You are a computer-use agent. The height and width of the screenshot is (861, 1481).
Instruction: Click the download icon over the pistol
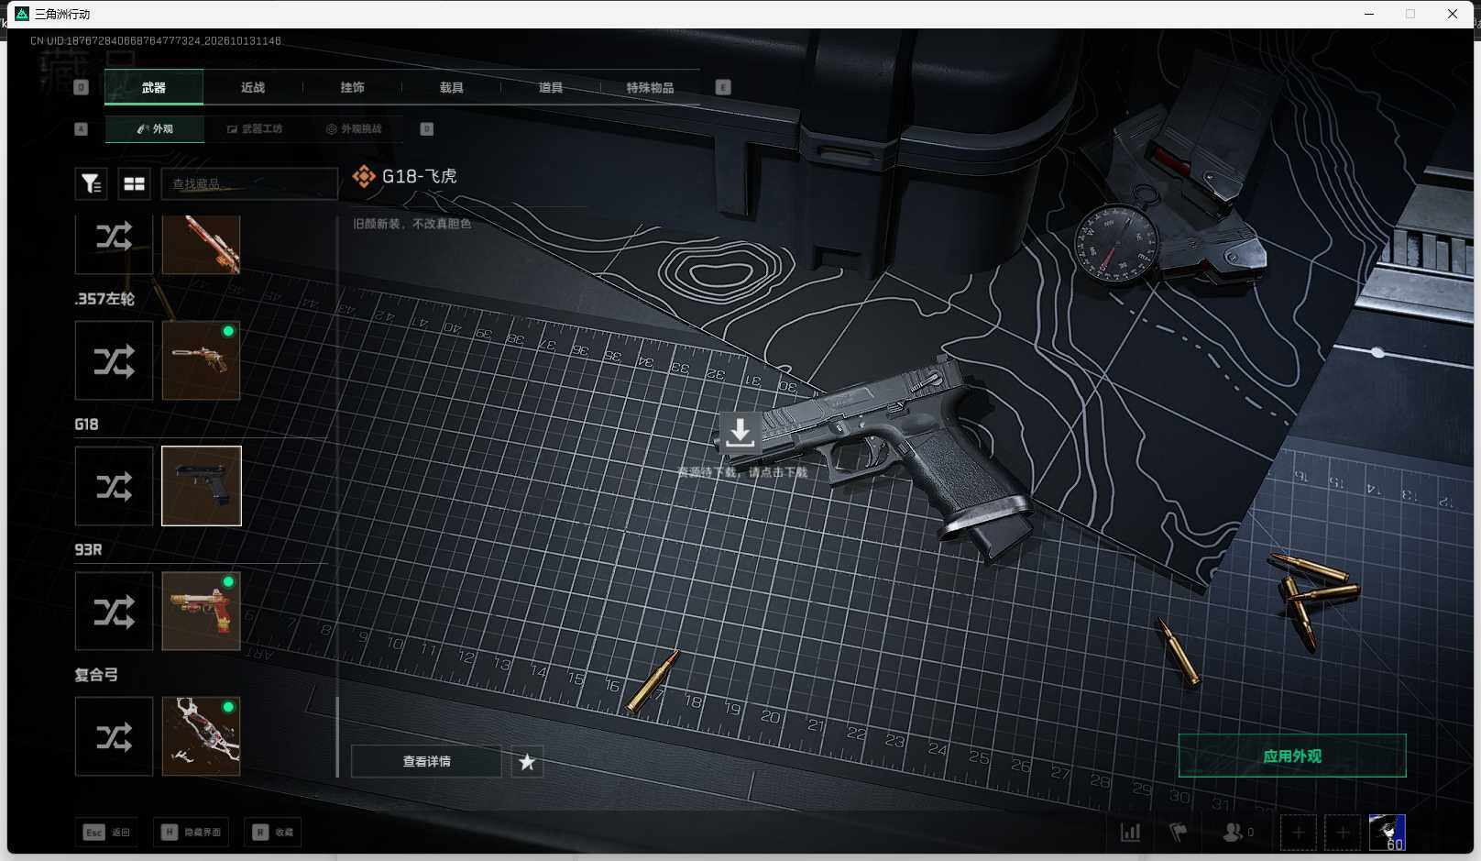click(x=740, y=433)
